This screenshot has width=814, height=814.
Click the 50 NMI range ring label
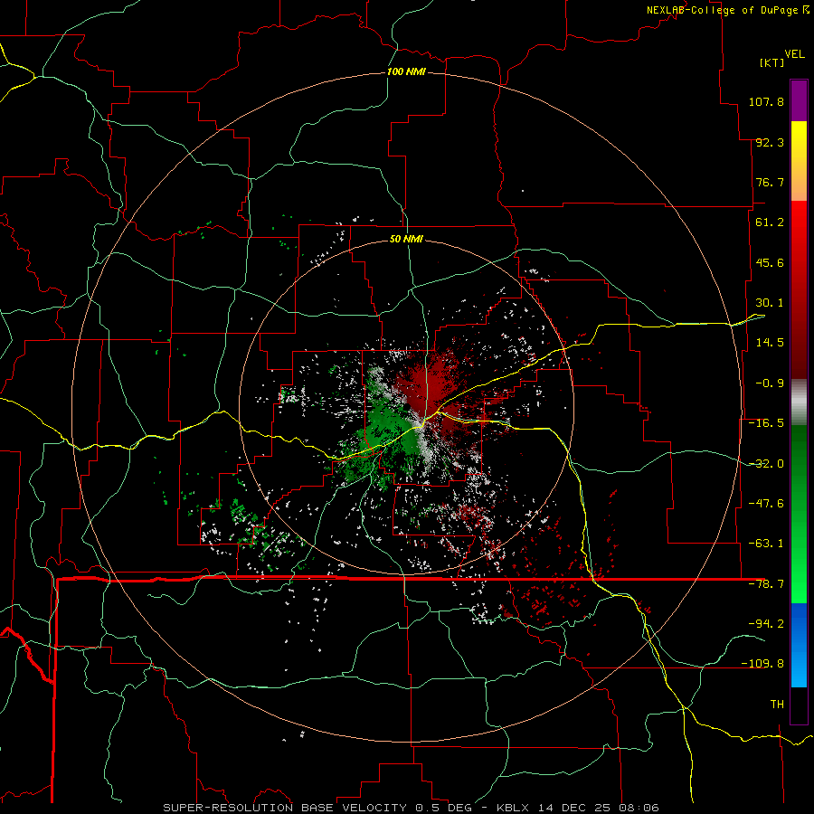pos(406,240)
